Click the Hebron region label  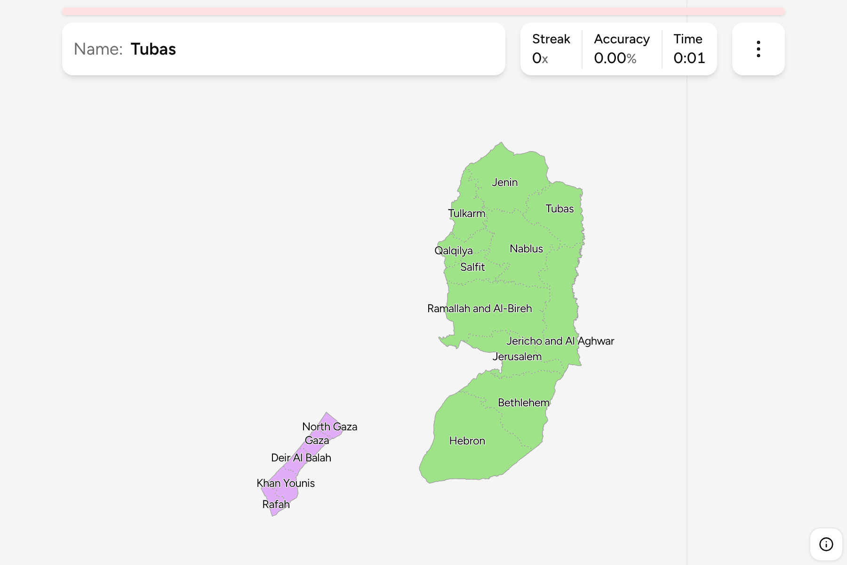pyautogui.click(x=467, y=441)
